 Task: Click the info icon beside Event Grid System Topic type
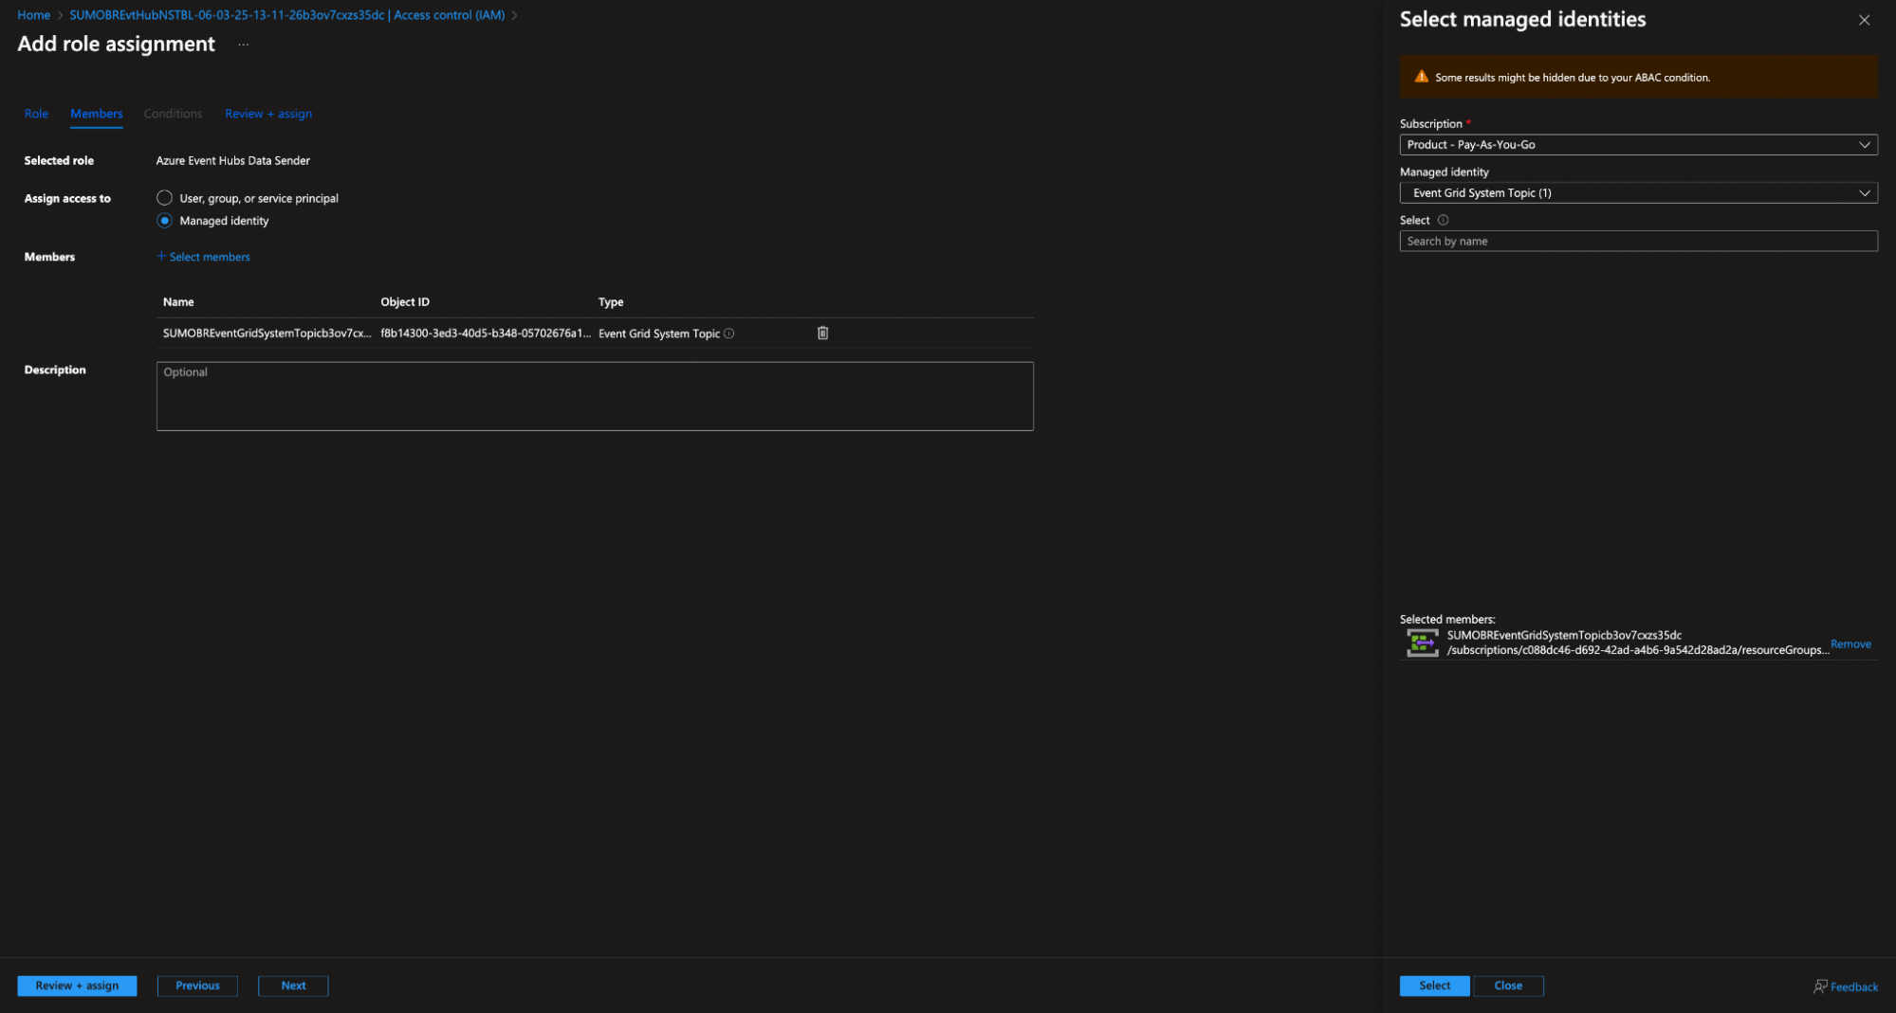point(727,334)
